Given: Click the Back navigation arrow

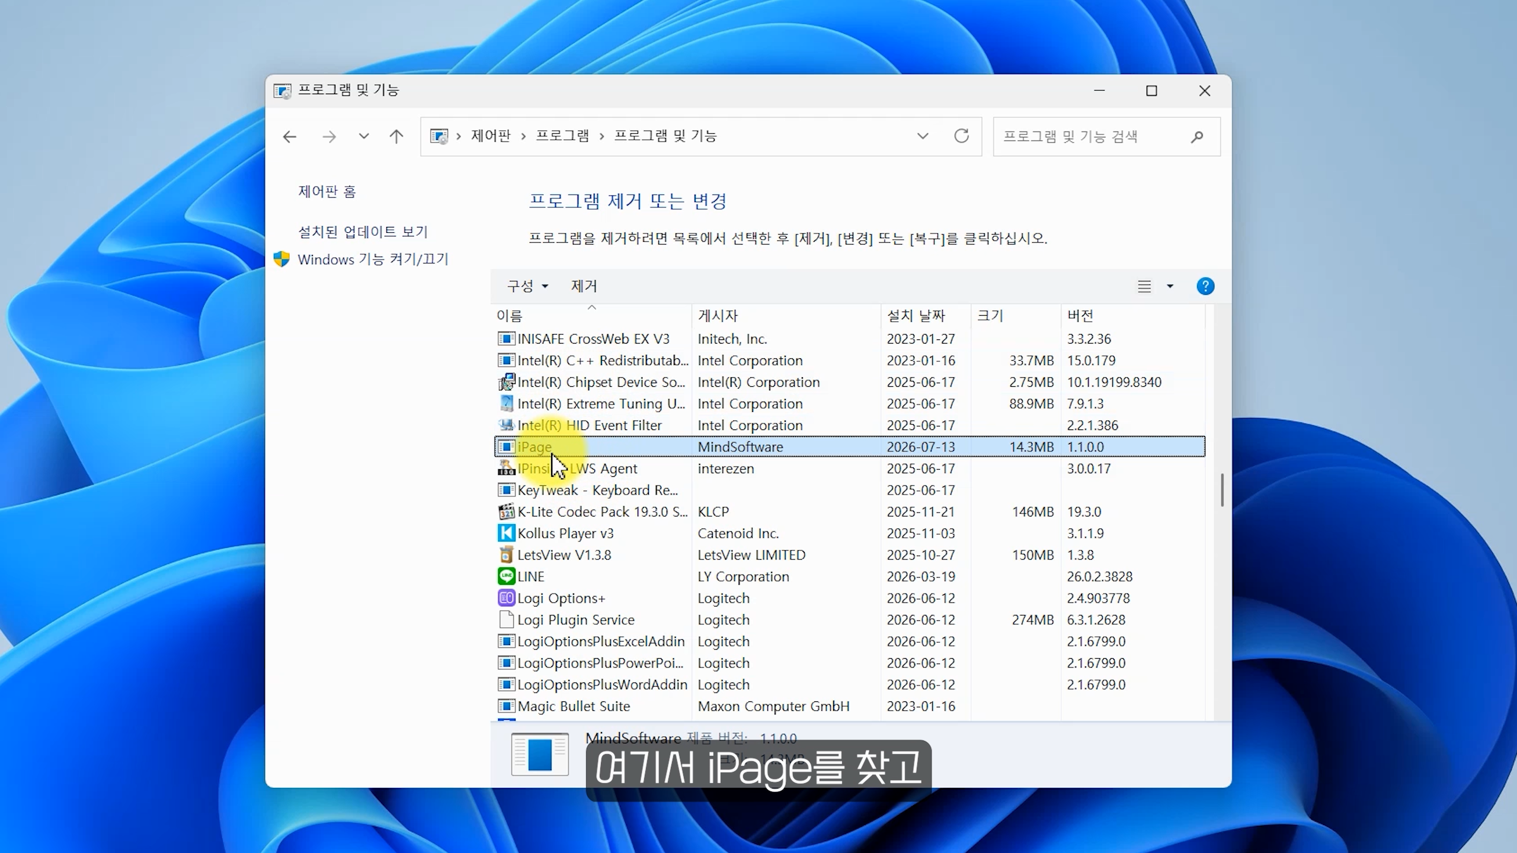Looking at the screenshot, I should pyautogui.click(x=289, y=137).
